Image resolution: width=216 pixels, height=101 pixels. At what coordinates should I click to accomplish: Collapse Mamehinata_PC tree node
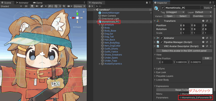click(97, 22)
